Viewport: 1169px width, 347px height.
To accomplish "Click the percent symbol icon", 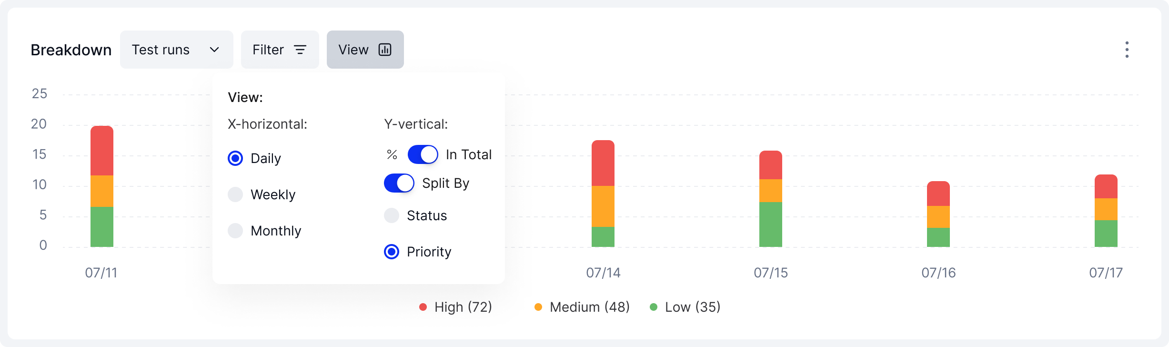I will (392, 154).
